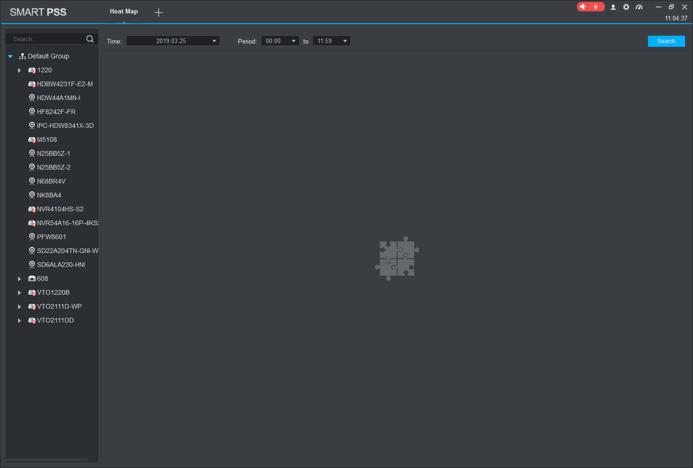
Task: Click the offline icon beside NVR54A16-16P-4KS2
Action: pos(32,223)
